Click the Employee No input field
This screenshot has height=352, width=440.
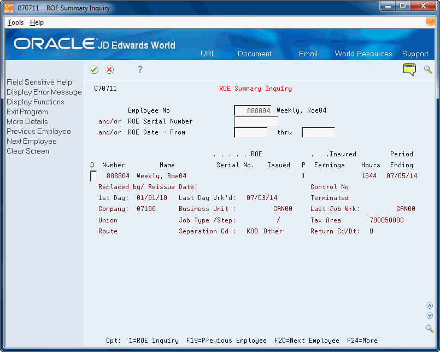(x=253, y=110)
